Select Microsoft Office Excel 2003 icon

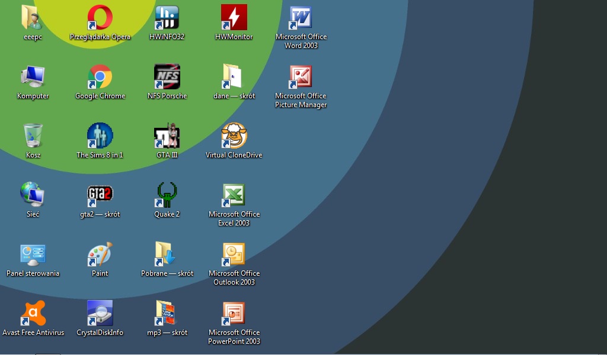click(234, 195)
